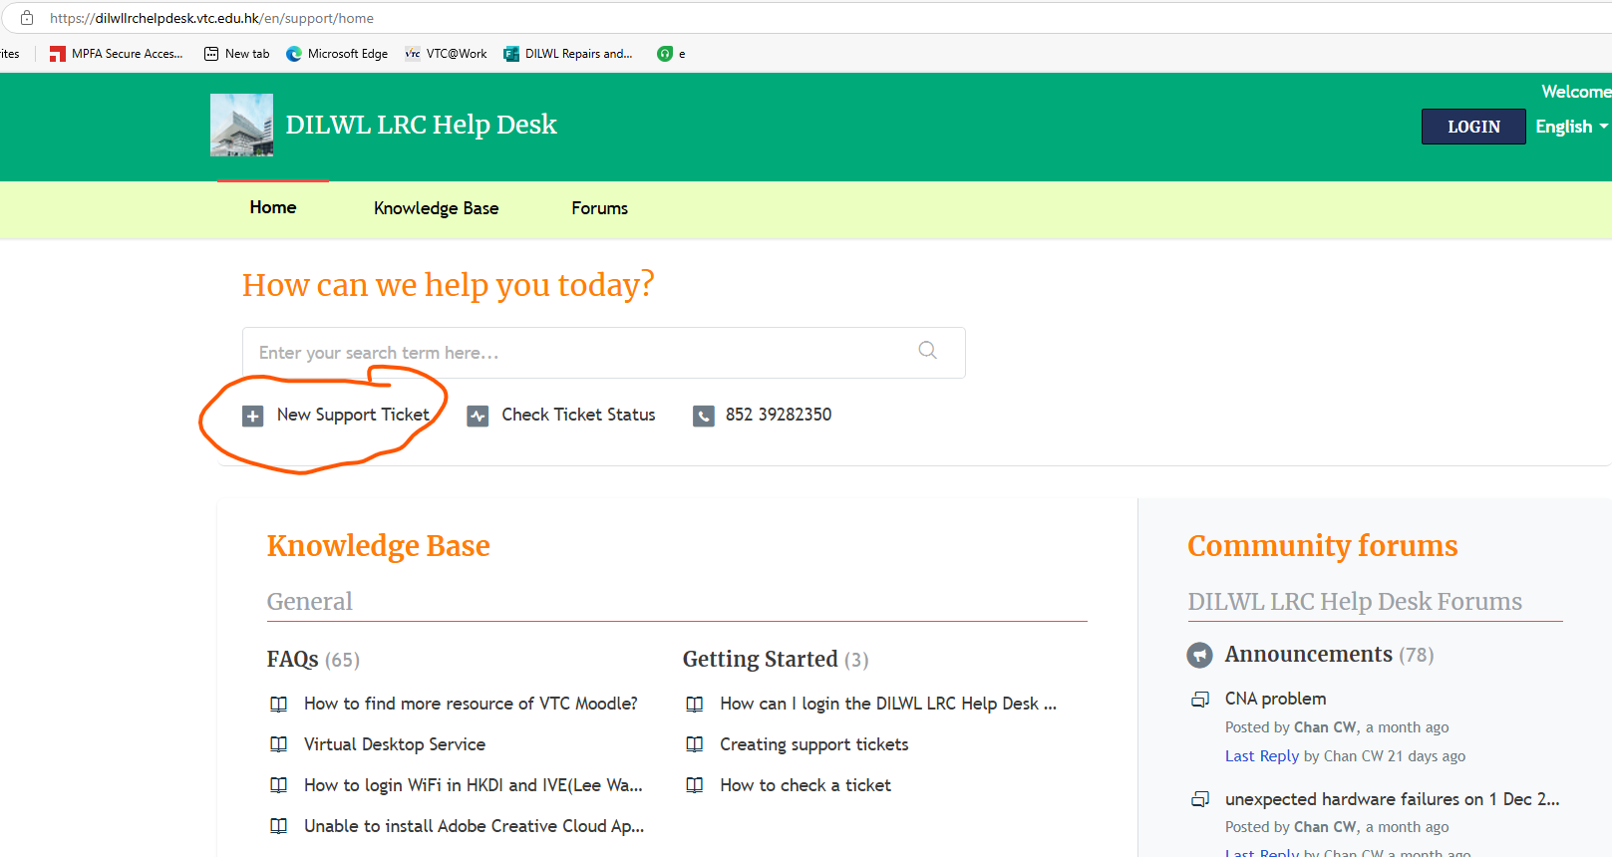This screenshot has width=1612, height=857.
Task: Open the Virtual Desktop Service article
Action: click(x=395, y=744)
